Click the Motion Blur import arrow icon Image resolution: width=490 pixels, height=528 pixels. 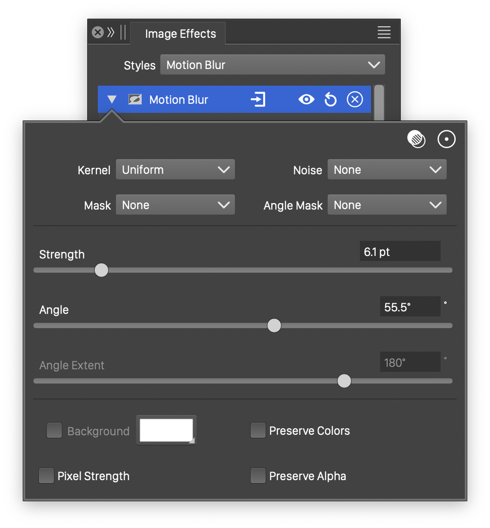click(x=258, y=100)
